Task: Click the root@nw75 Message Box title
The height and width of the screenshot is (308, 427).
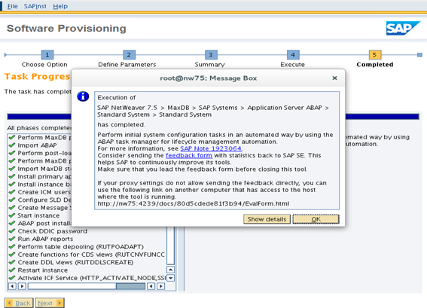Action: coord(209,78)
